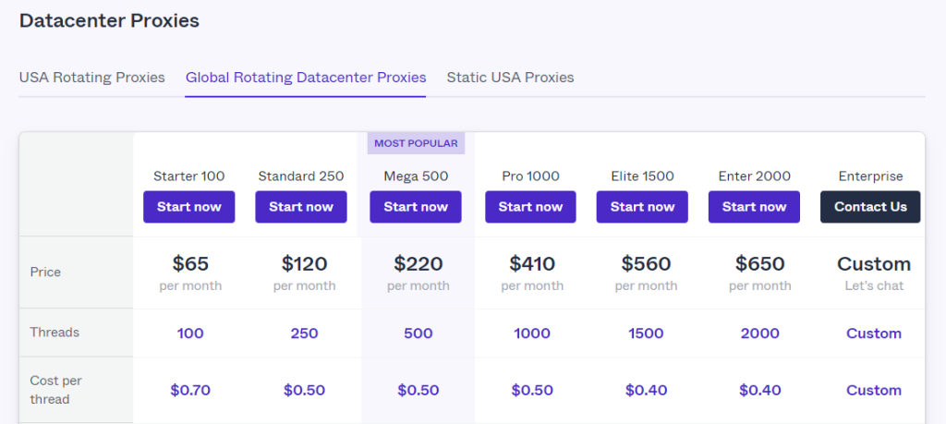The image size is (946, 424).
Task: Hit Start now under Elite 1500
Action: 643,207
